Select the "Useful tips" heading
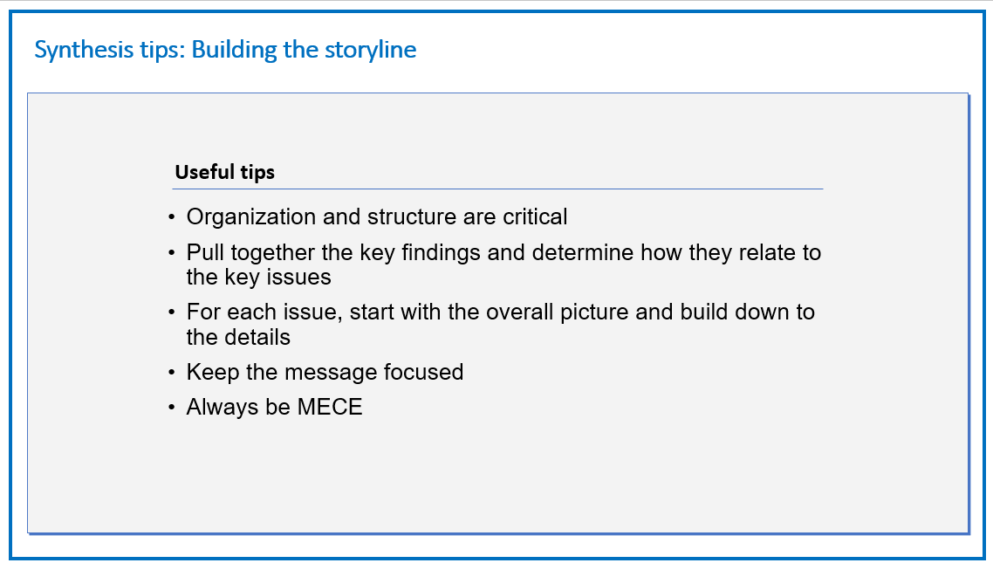Screen dimensions: 993x563 click(225, 172)
